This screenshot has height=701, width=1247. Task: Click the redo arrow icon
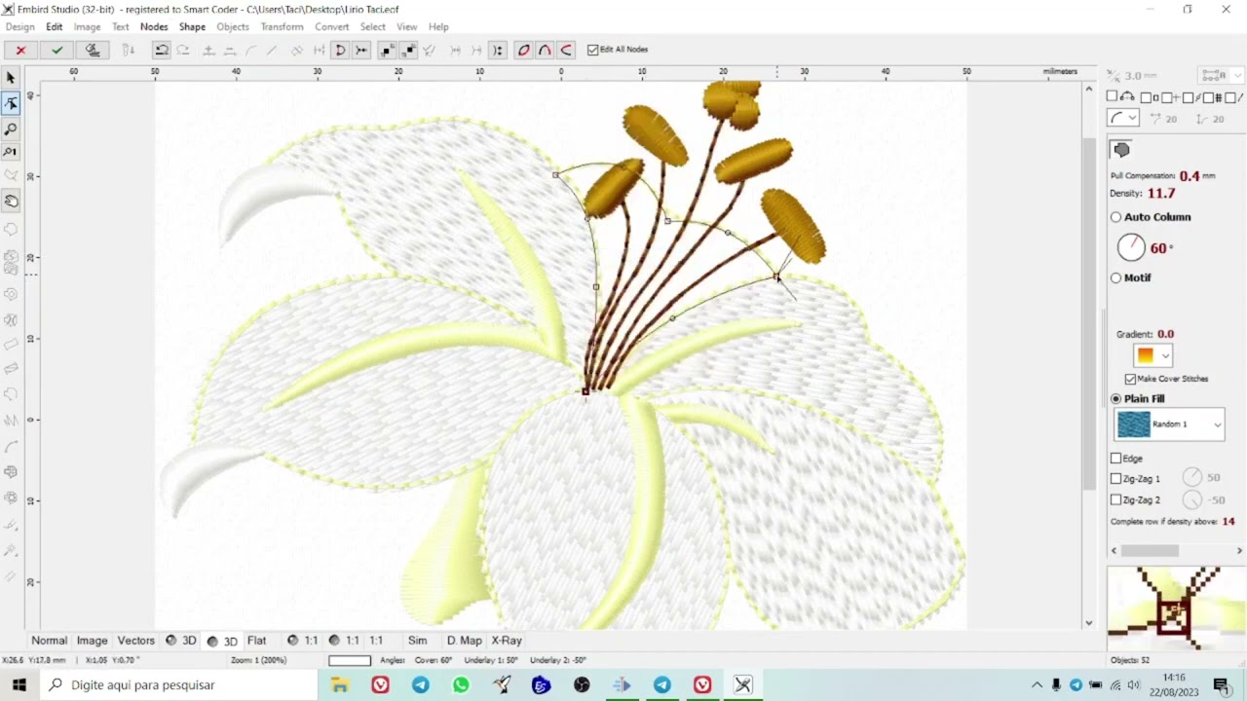[x=183, y=50]
